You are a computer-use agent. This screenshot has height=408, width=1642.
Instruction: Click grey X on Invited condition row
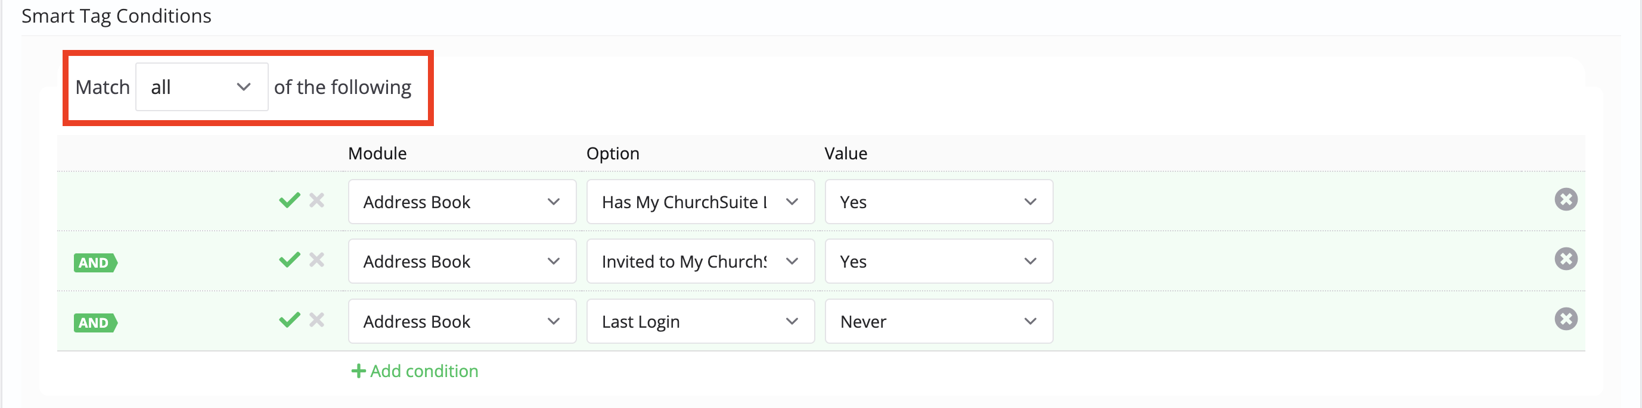coord(317,260)
